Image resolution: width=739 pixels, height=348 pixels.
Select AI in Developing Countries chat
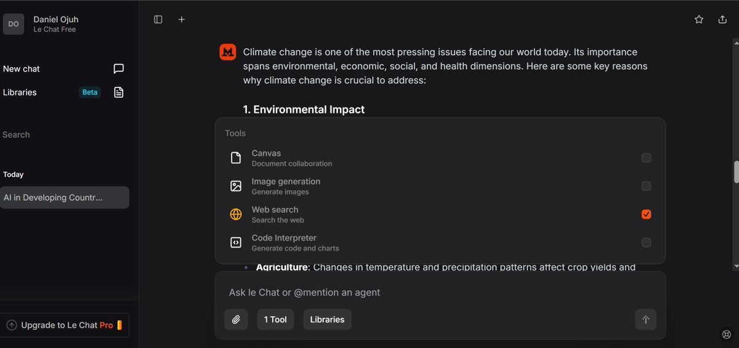click(x=65, y=198)
